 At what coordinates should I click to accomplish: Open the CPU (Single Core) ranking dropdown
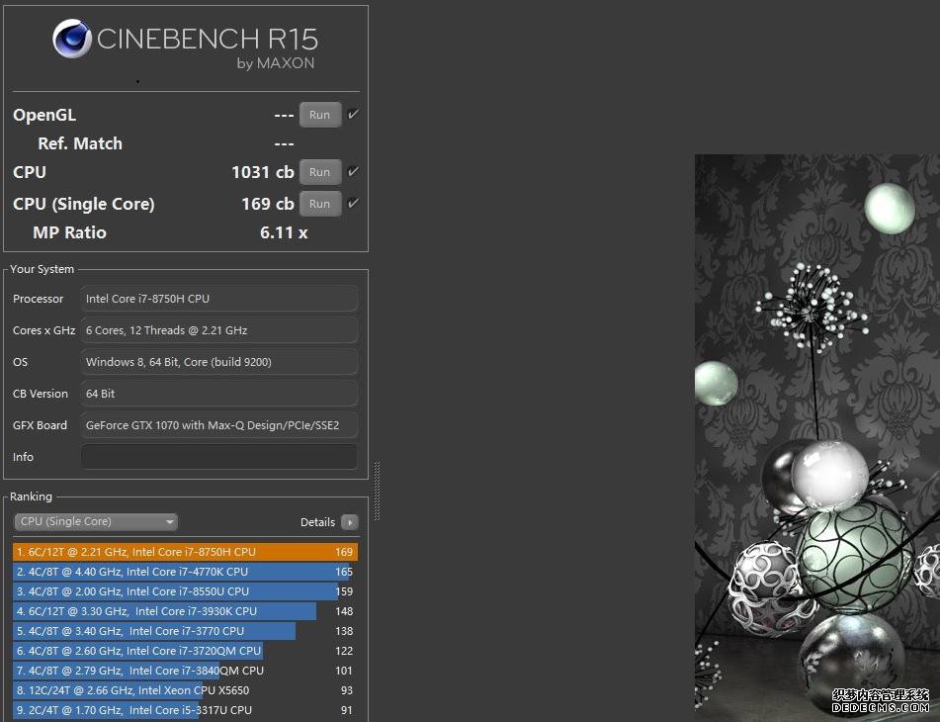point(96,521)
